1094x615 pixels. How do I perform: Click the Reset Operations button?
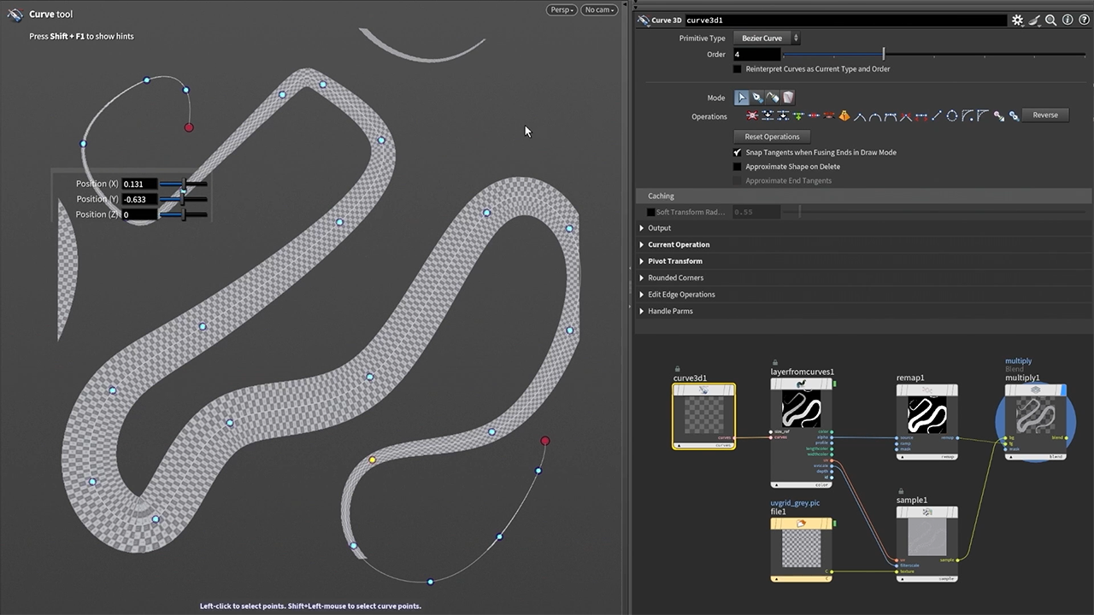tap(772, 137)
